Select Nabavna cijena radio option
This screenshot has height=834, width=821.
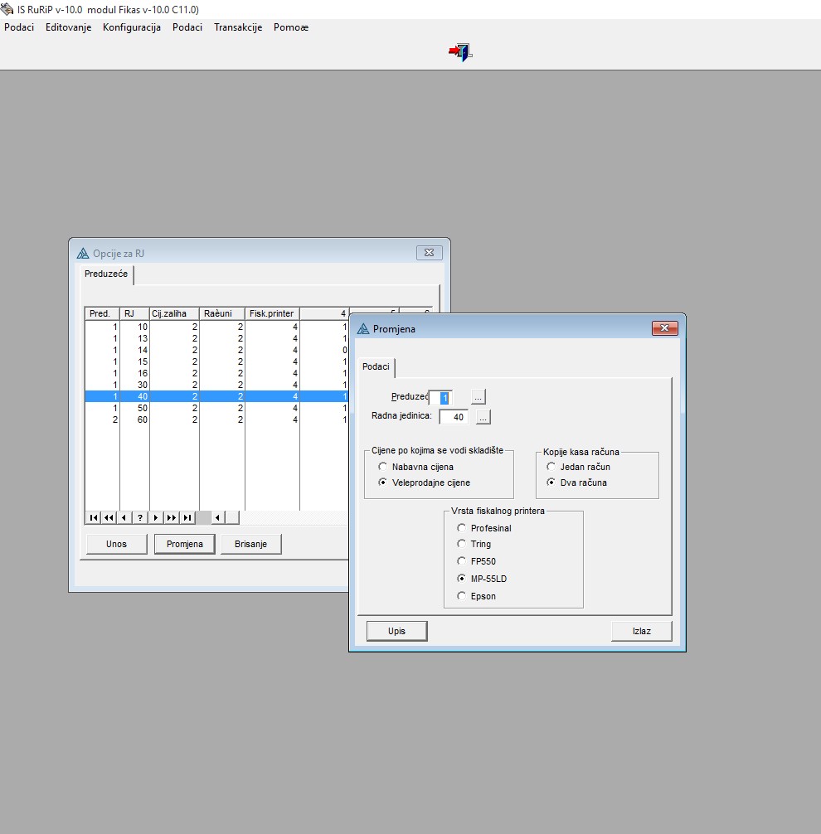383,467
